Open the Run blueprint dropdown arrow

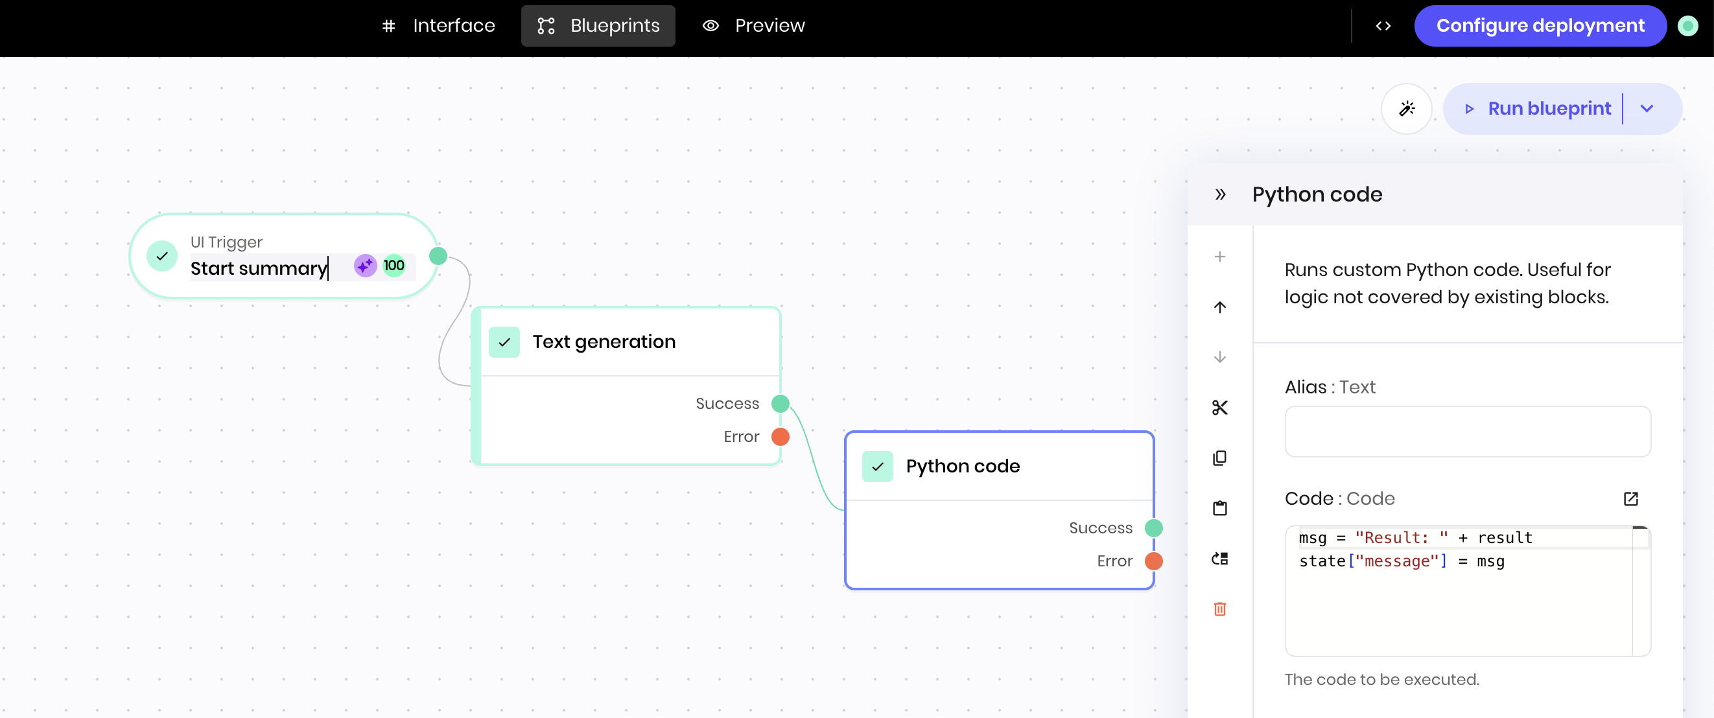pyautogui.click(x=1647, y=108)
